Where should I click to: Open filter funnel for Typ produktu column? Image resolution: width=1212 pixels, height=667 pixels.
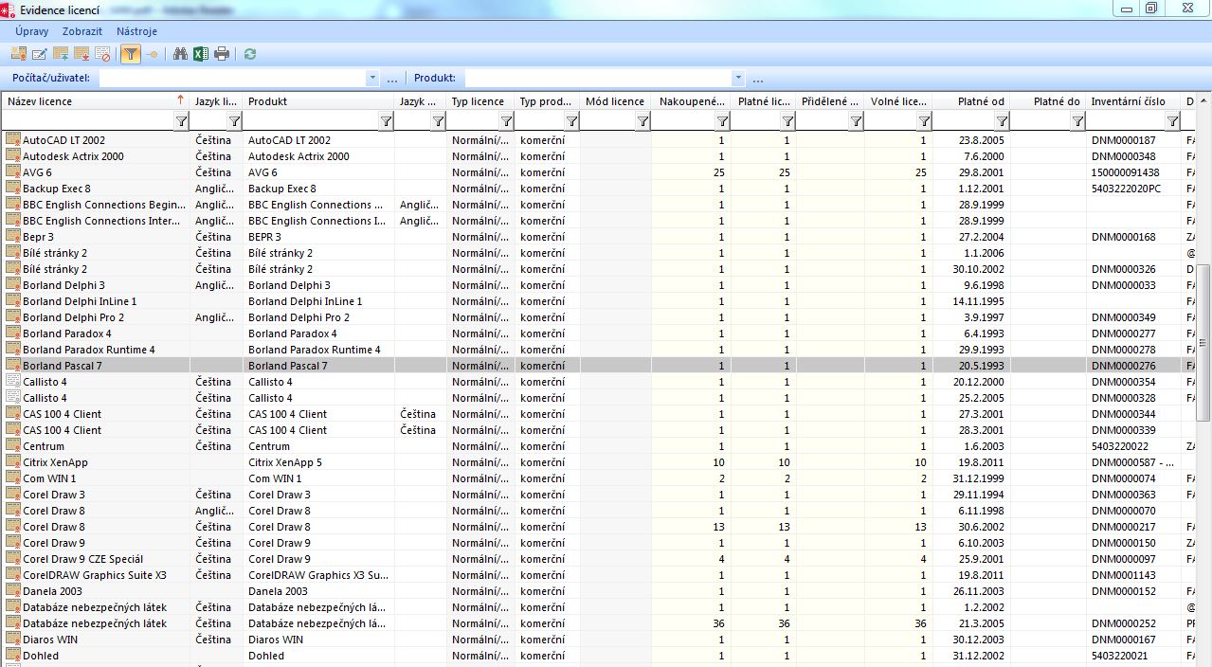571,120
